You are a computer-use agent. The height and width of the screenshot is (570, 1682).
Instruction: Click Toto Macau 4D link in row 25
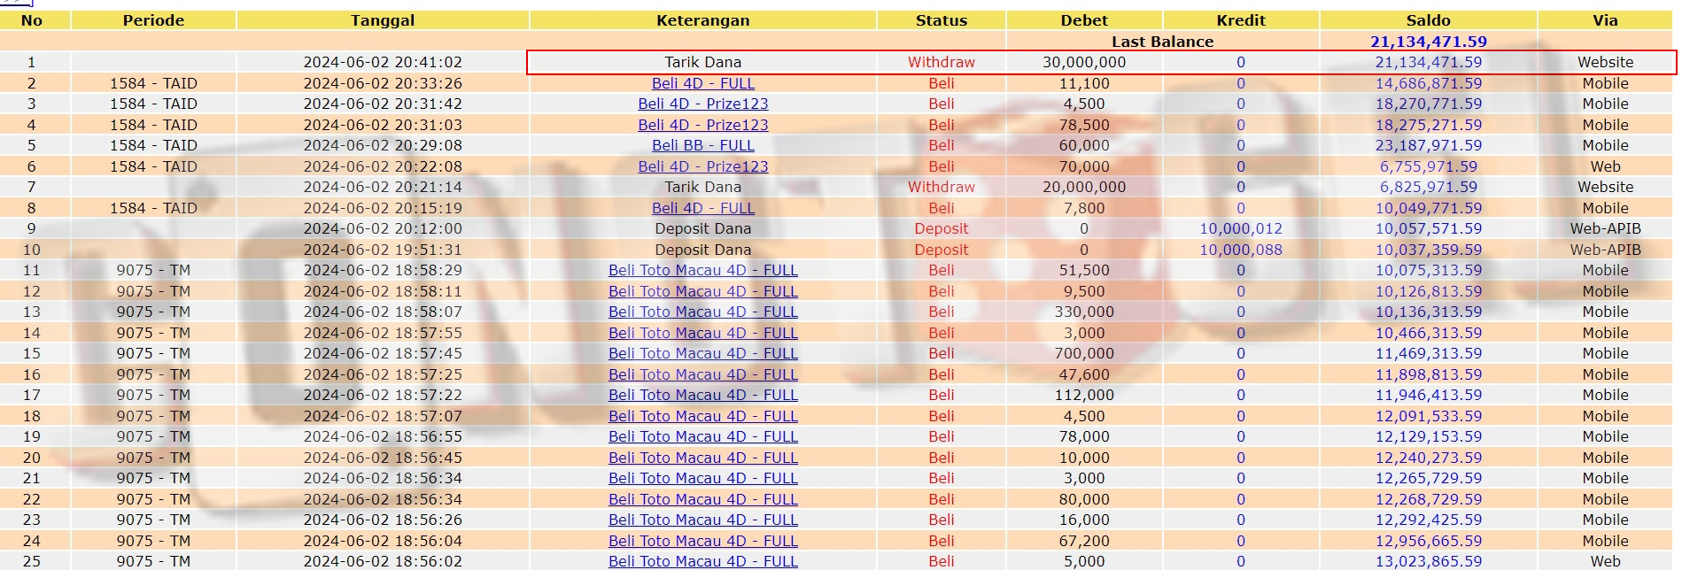[702, 561]
